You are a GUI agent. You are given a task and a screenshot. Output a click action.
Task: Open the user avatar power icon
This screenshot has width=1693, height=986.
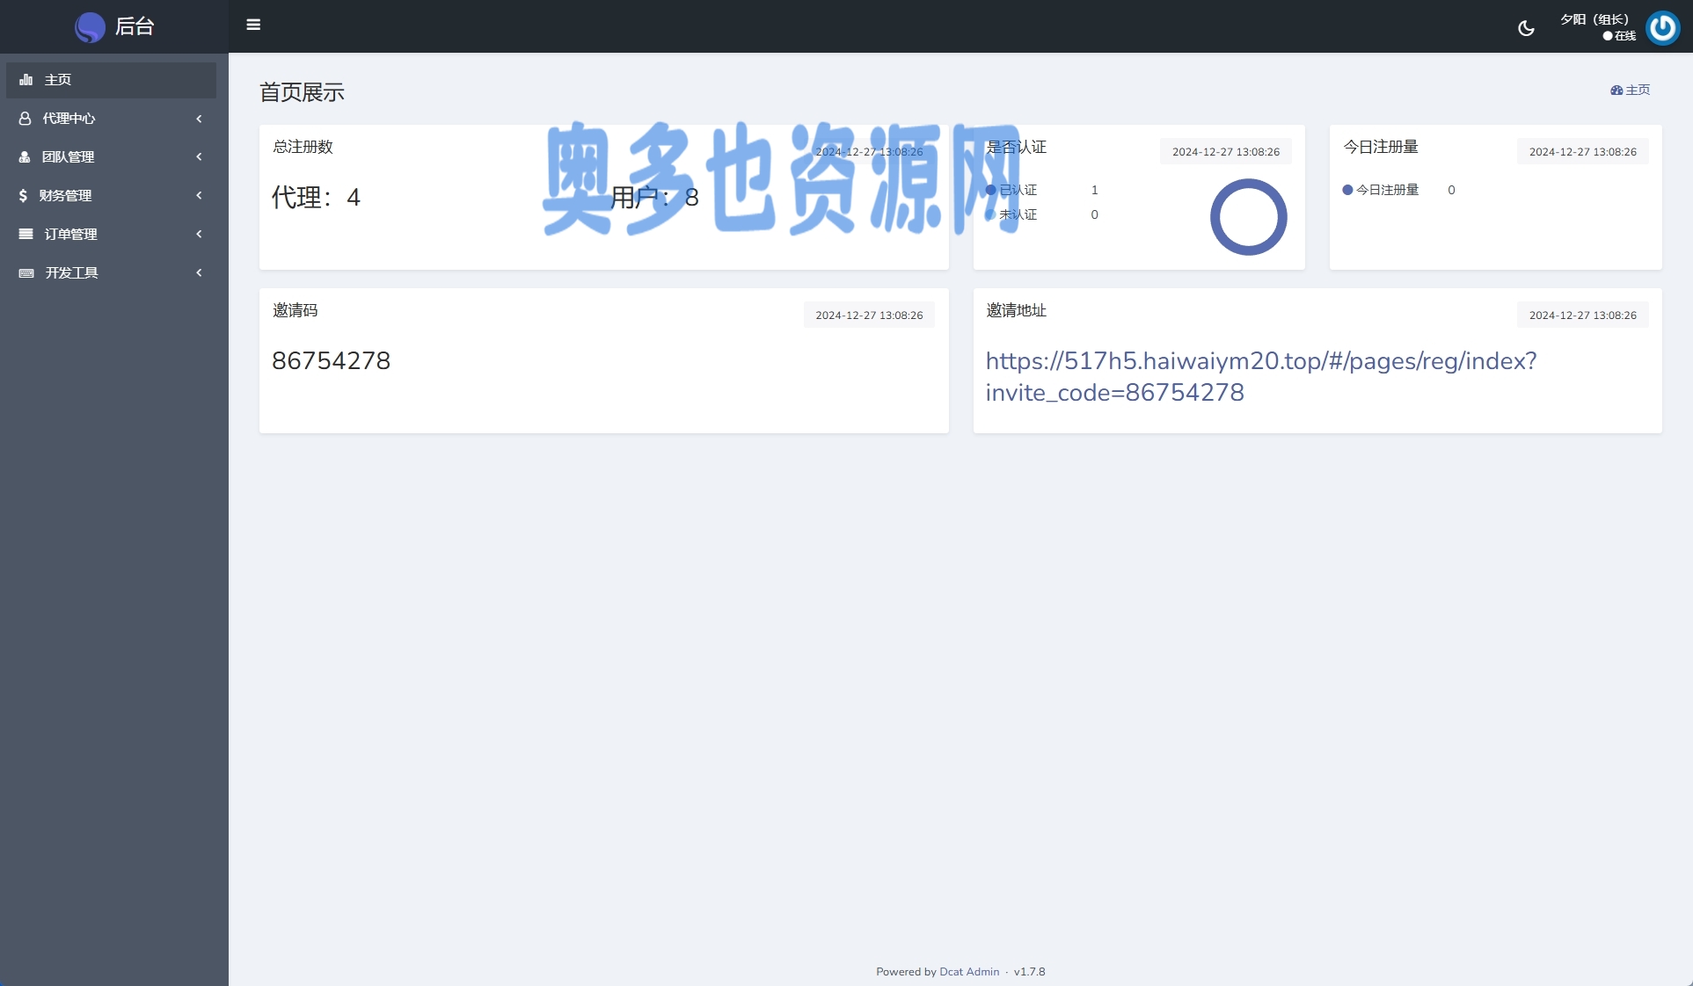pos(1662,28)
